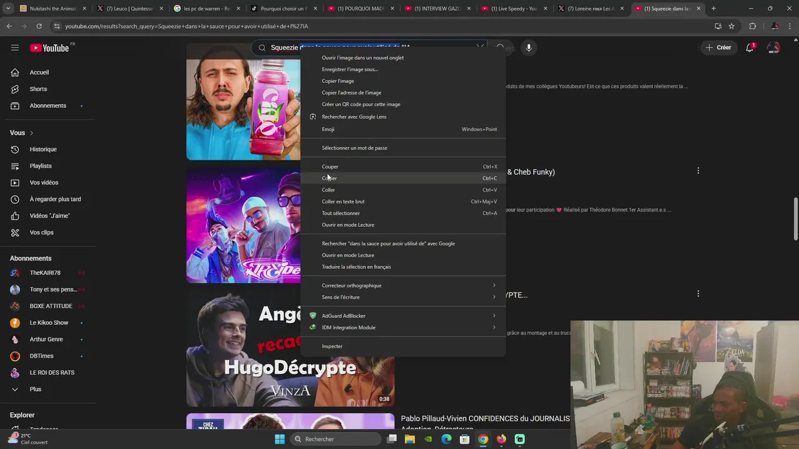Open Pablo Pillaud-Vivien CONFIDENCES video title

(486, 423)
